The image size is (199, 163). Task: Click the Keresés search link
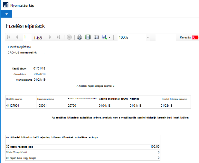(x=185, y=37)
